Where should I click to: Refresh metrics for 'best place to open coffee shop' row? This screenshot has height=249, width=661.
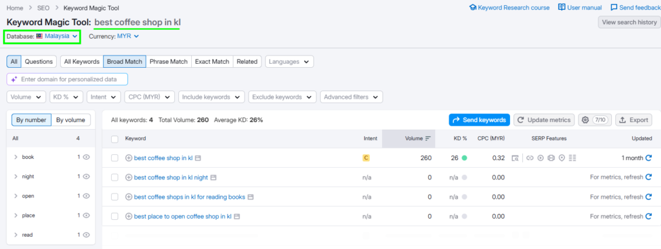click(649, 216)
